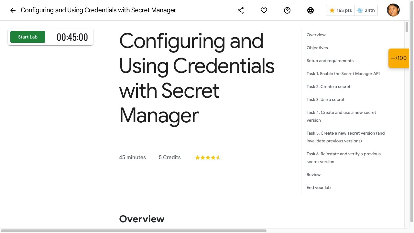Open Task 4. Create and use a new secret version
This screenshot has height=233, width=414.
coord(341,116)
